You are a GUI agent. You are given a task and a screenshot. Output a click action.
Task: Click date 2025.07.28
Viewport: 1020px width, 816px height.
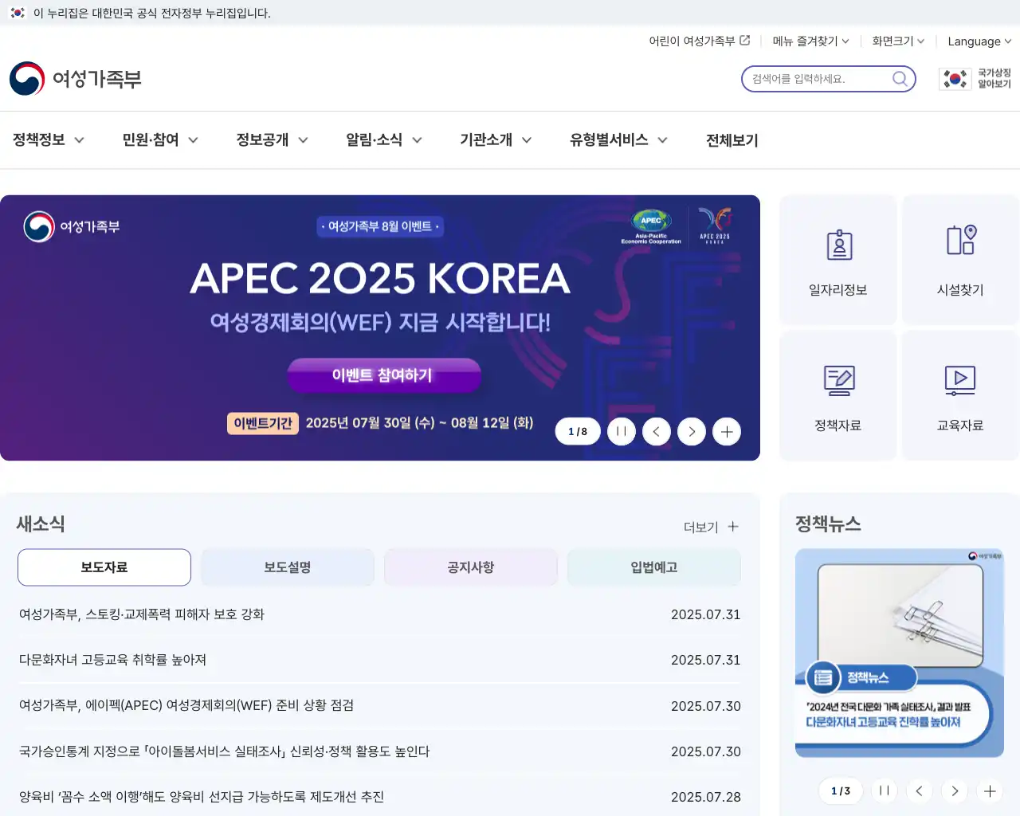[706, 797]
